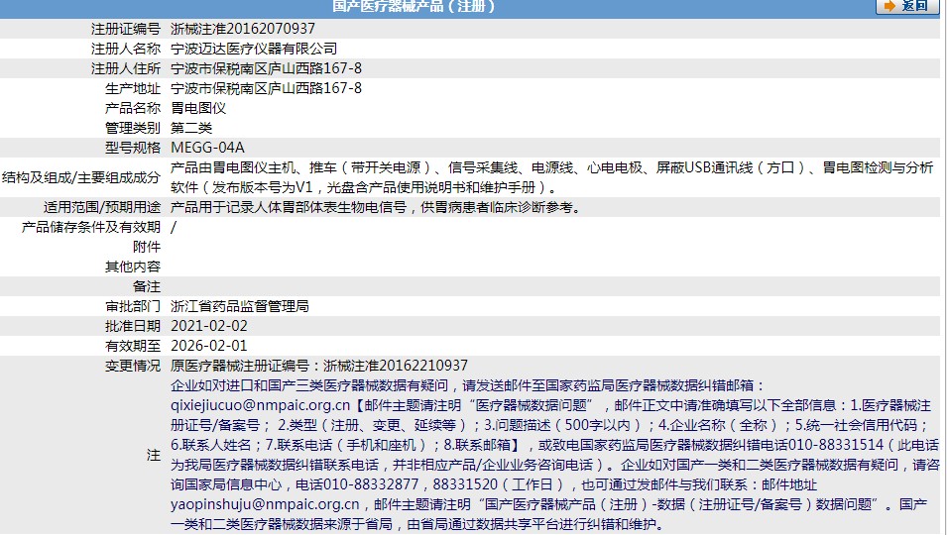Screen dimensions: 947x535
Task: Click the 管理类别 label
Action: (133, 129)
